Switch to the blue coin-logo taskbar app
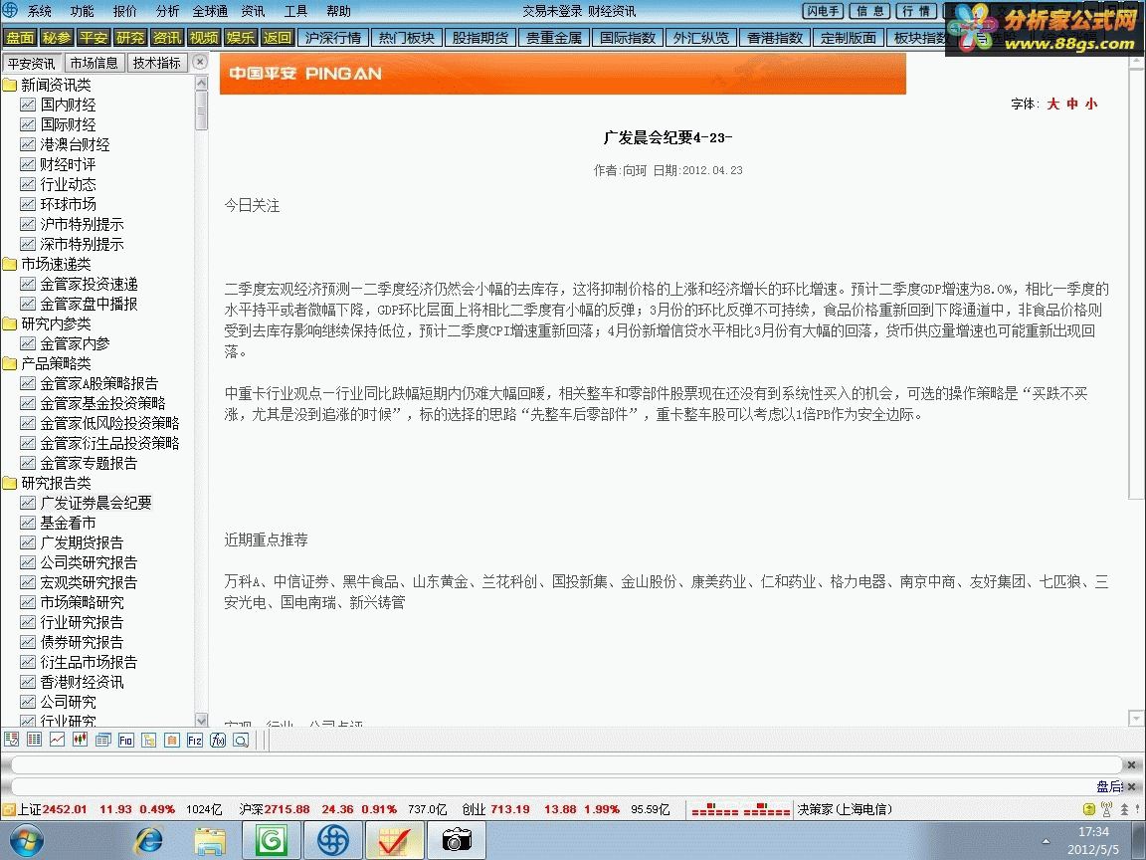Viewport: 1146px width, 860px height. click(x=332, y=841)
